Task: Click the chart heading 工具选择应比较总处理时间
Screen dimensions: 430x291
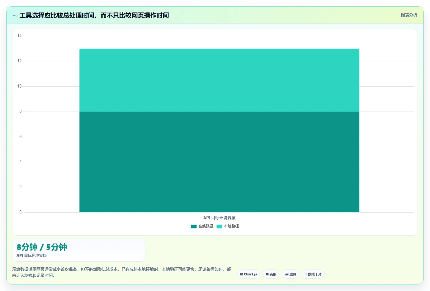Action: 94,15
